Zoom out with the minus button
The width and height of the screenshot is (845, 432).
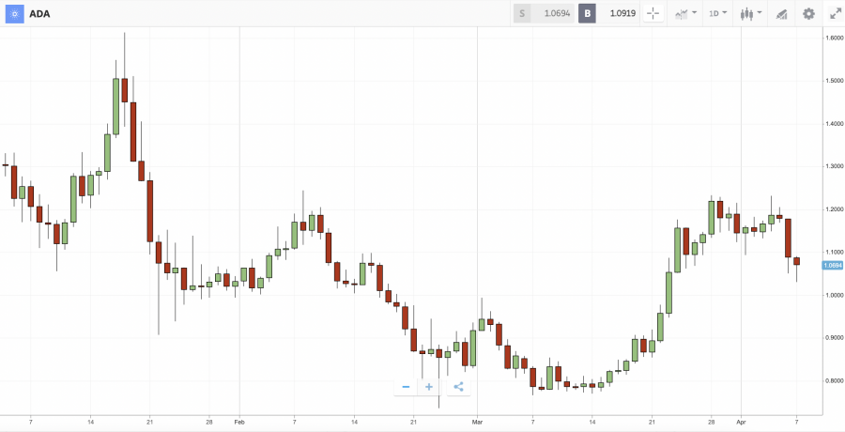point(406,387)
